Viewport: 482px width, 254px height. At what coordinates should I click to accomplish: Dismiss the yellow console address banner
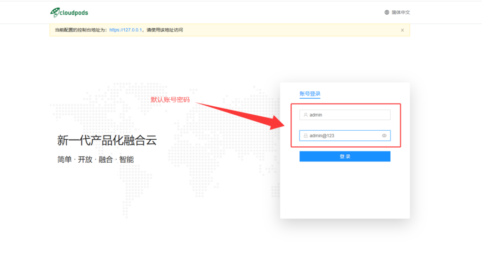click(x=402, y=30)
